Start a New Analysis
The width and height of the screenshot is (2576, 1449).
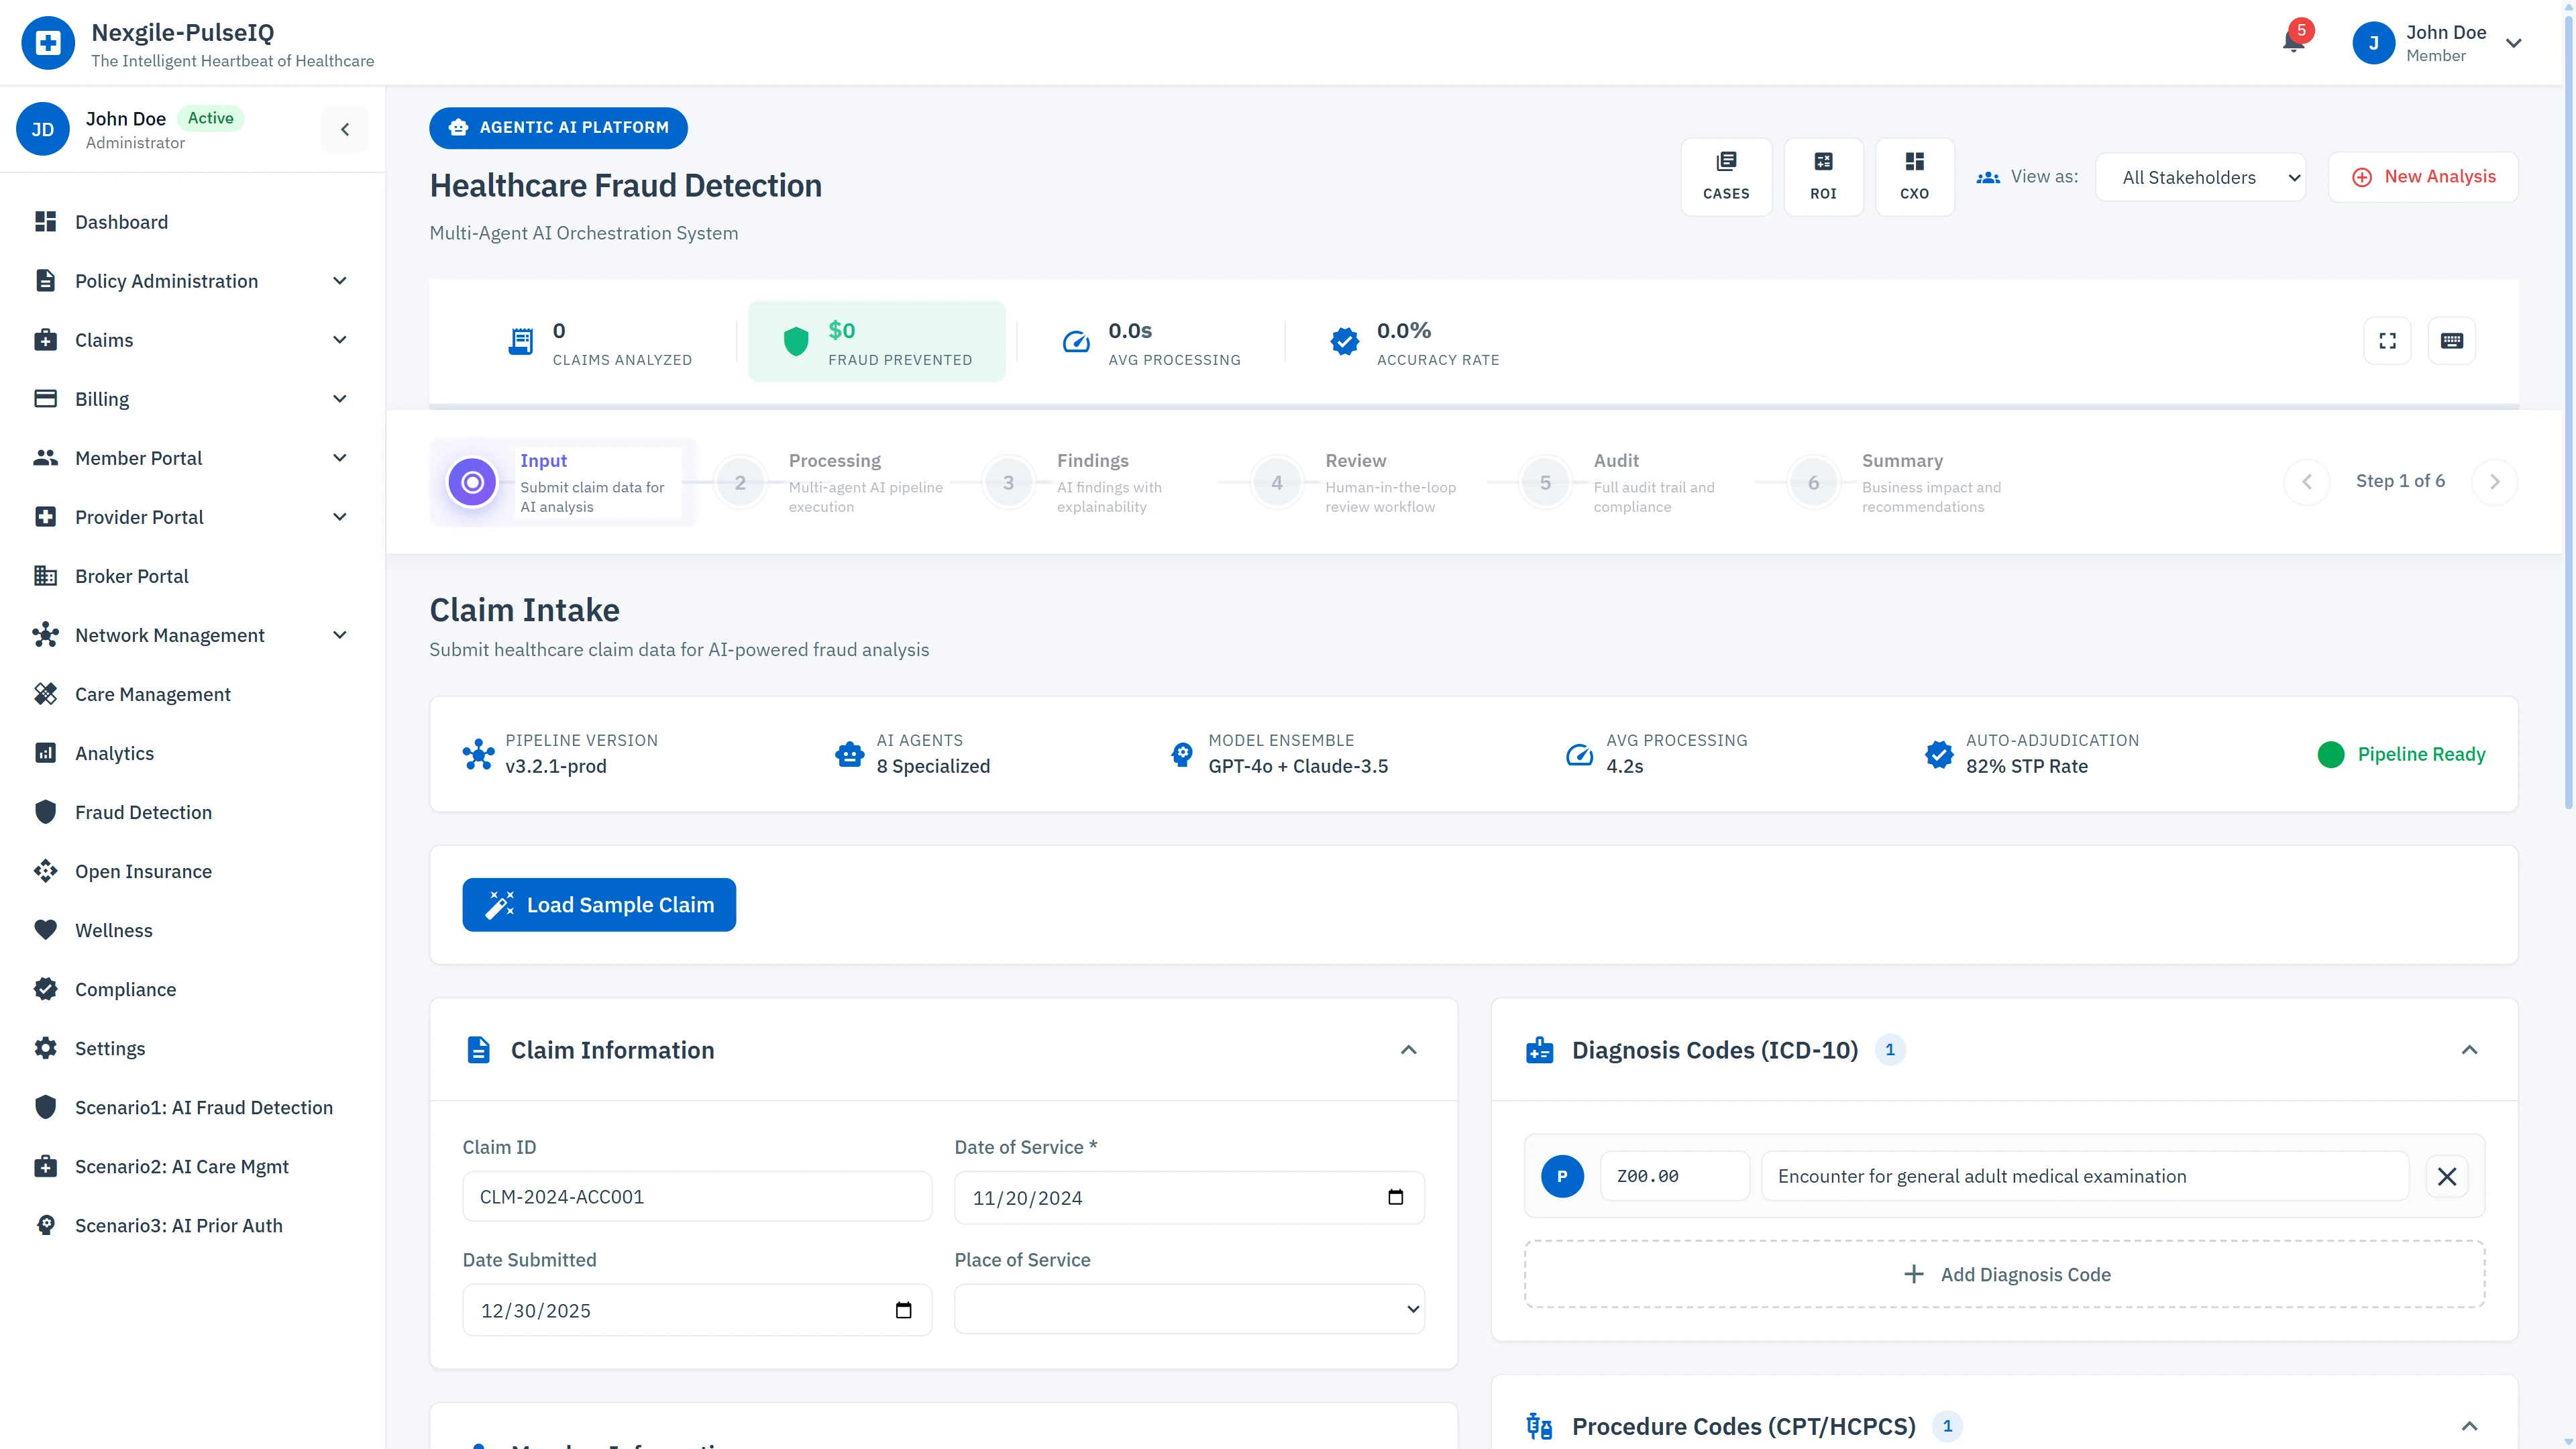click(2424, 176)
